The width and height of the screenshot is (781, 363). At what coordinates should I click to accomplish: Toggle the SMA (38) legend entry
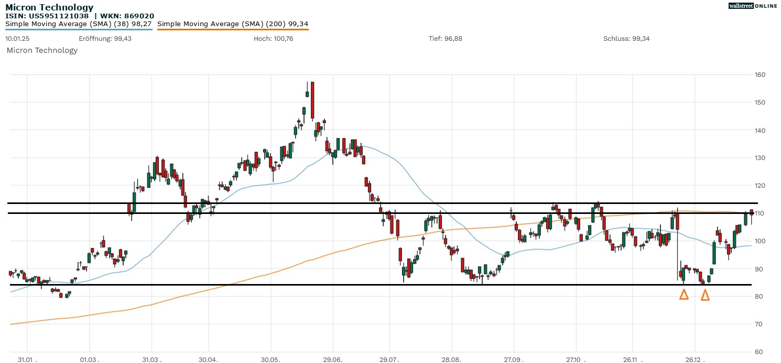(79, 24)
